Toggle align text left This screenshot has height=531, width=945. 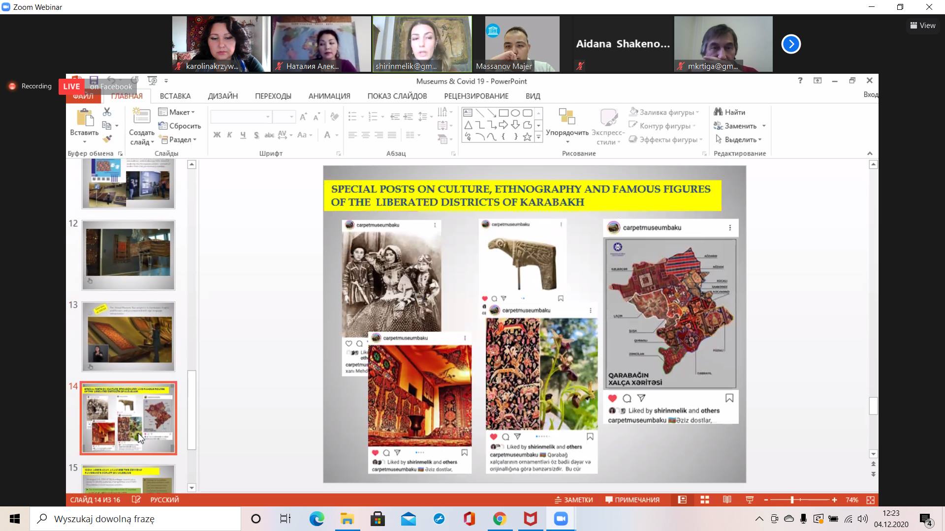pos(352,135)
